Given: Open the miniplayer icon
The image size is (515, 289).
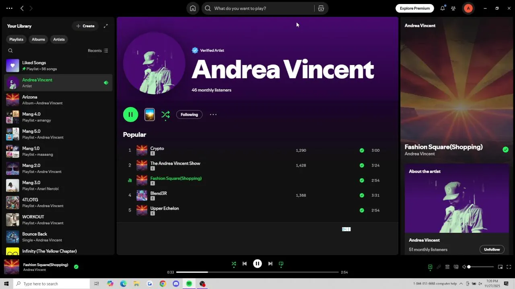Looking at the screenshot, I should click(501, 267).
